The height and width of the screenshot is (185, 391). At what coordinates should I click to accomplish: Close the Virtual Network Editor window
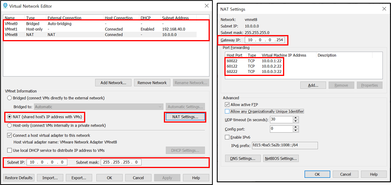(206, 6)
